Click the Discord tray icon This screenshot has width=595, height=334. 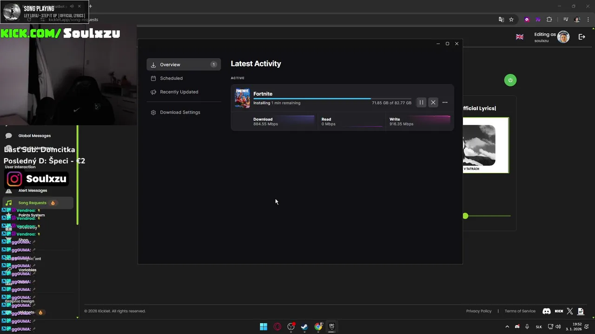pos(517,327)
